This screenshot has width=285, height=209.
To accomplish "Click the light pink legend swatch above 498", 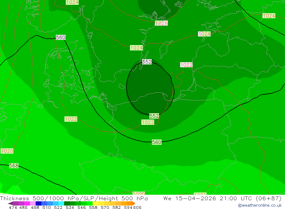I will coord(33,203).
